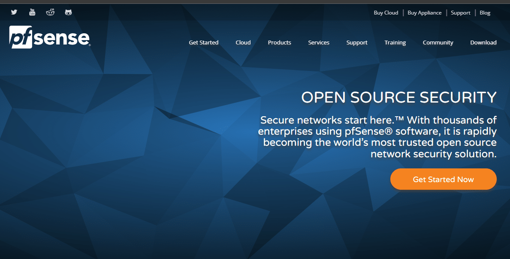Visit the pfSense Reddit community icon
This screenshot has width=510, height=259.
click(50, 12)
